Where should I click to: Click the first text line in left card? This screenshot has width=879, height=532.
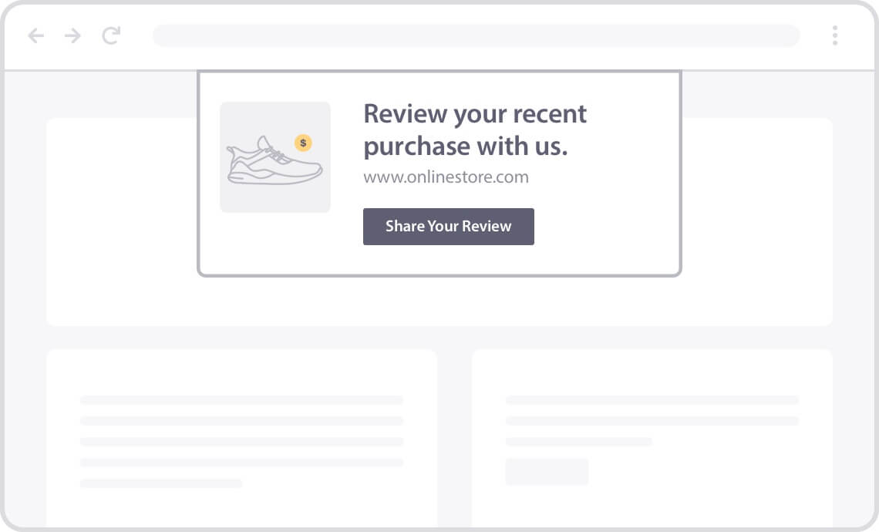tap(241, 399)
